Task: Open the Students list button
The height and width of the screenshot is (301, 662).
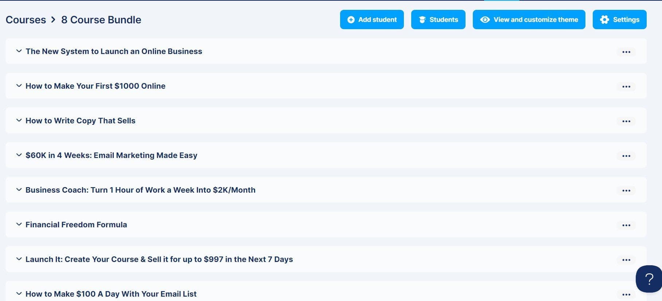Action: 438,19
